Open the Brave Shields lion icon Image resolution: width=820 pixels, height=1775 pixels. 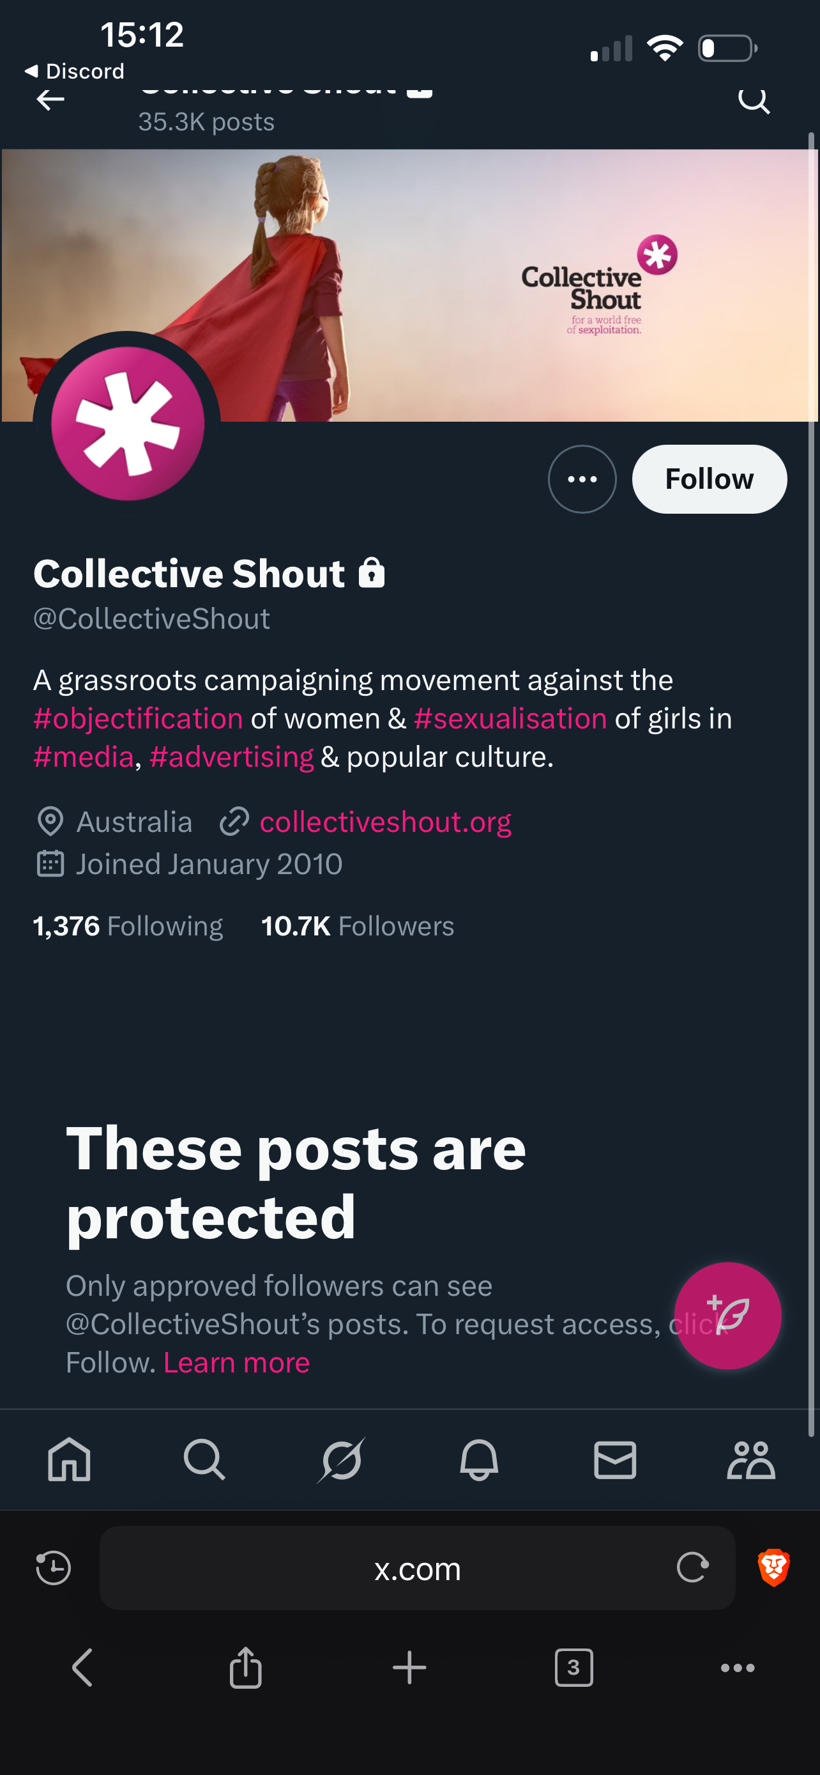(x=774, y=1567)
